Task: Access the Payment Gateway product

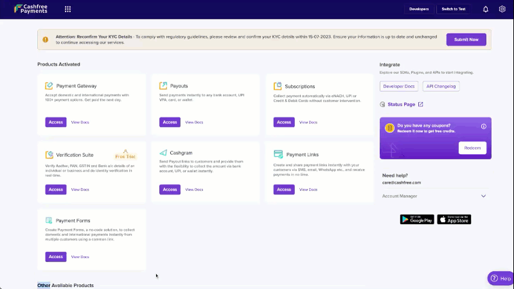Action: pyautogui.click(x=56, y=122)
